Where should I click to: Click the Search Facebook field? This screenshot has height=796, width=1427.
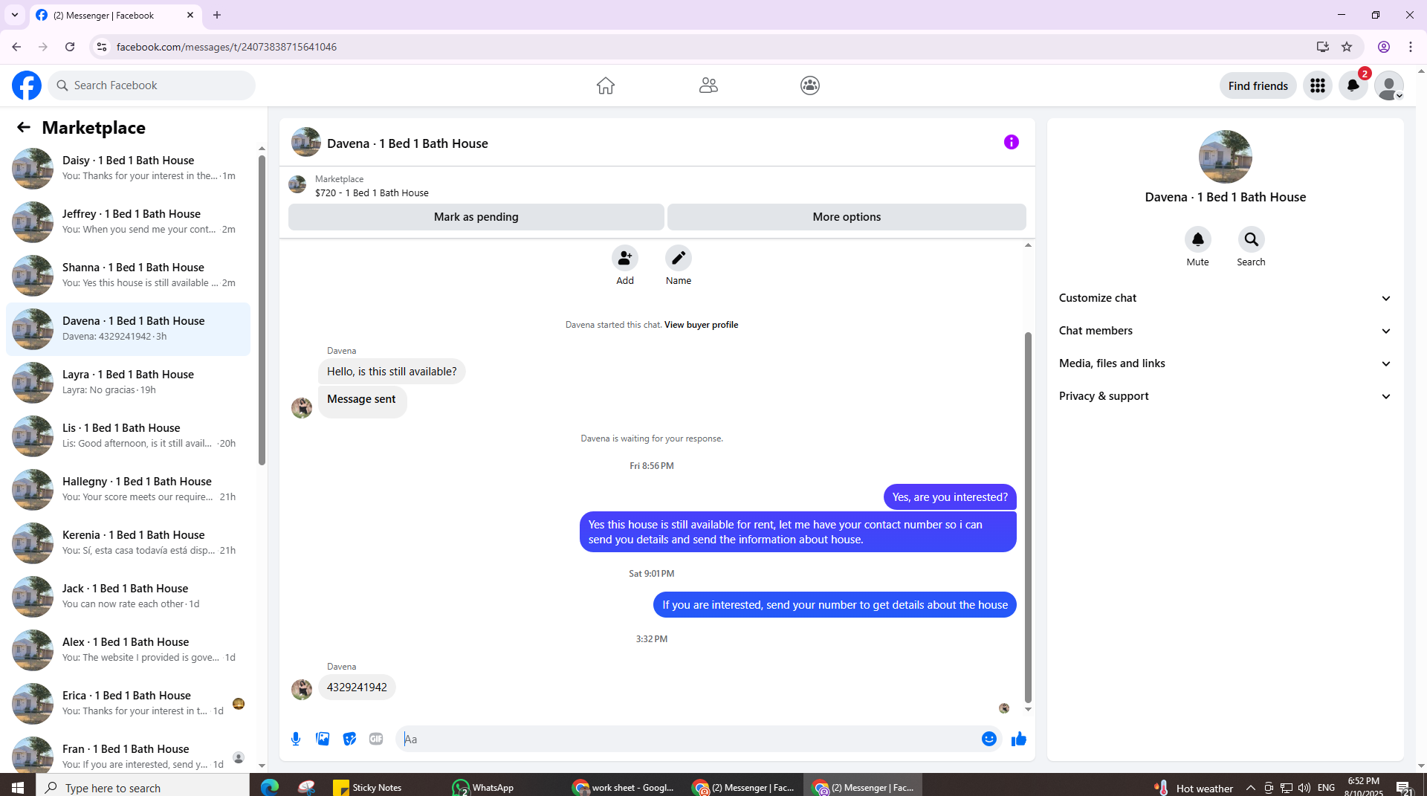(152, 85)
